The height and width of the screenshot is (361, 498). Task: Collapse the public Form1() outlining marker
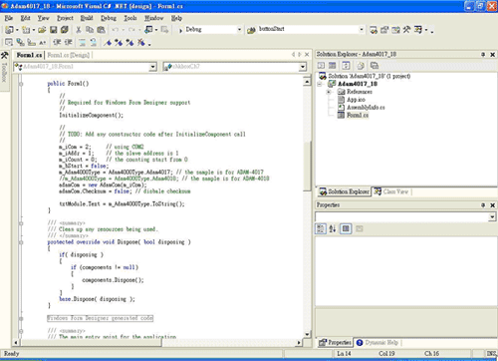point(21,84)
